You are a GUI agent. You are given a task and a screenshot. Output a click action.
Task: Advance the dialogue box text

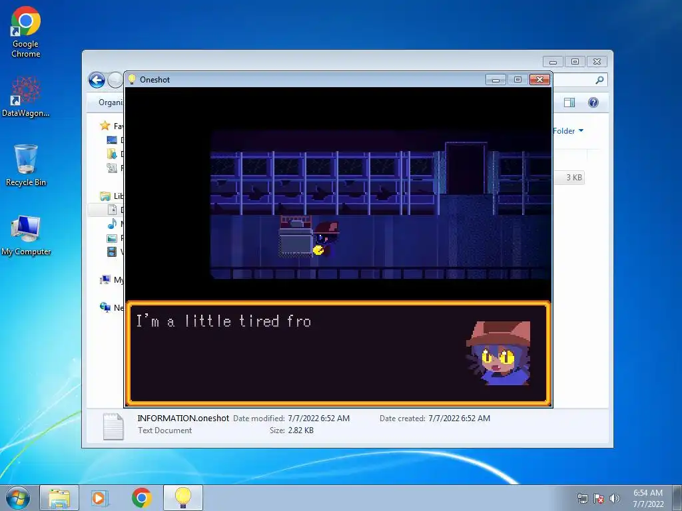(338, 353)
